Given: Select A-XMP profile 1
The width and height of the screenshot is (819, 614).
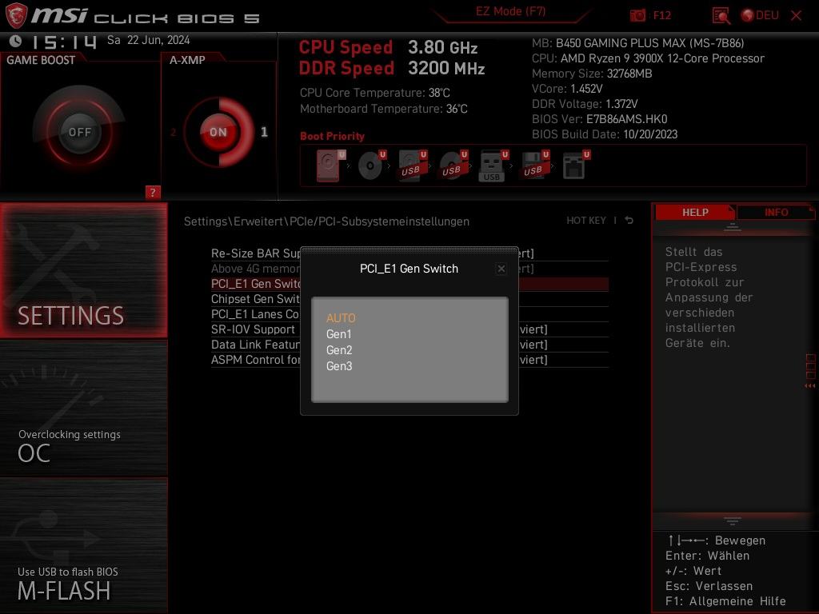Looking at the screenshot, I should click(x=264, y=132).
